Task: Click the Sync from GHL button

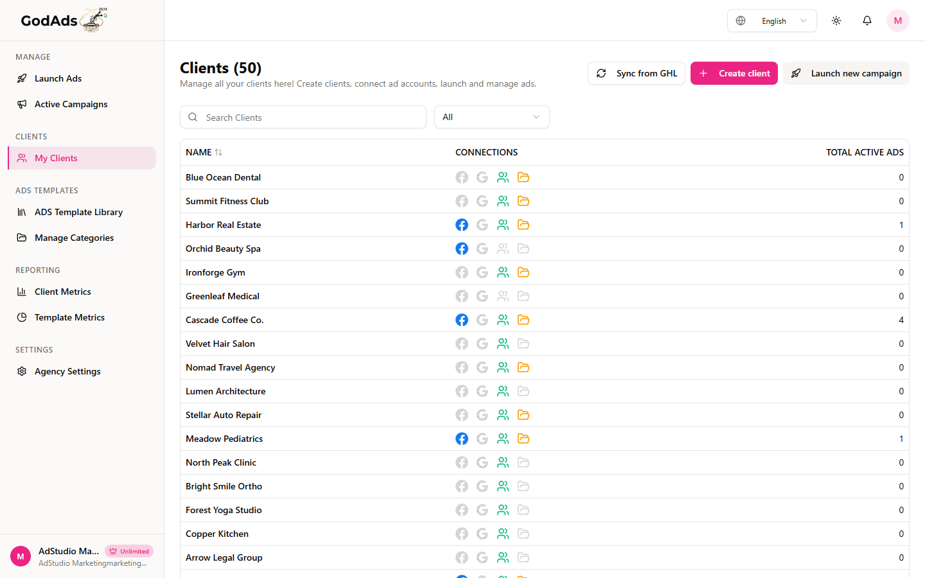Action: tap(636, 73)
